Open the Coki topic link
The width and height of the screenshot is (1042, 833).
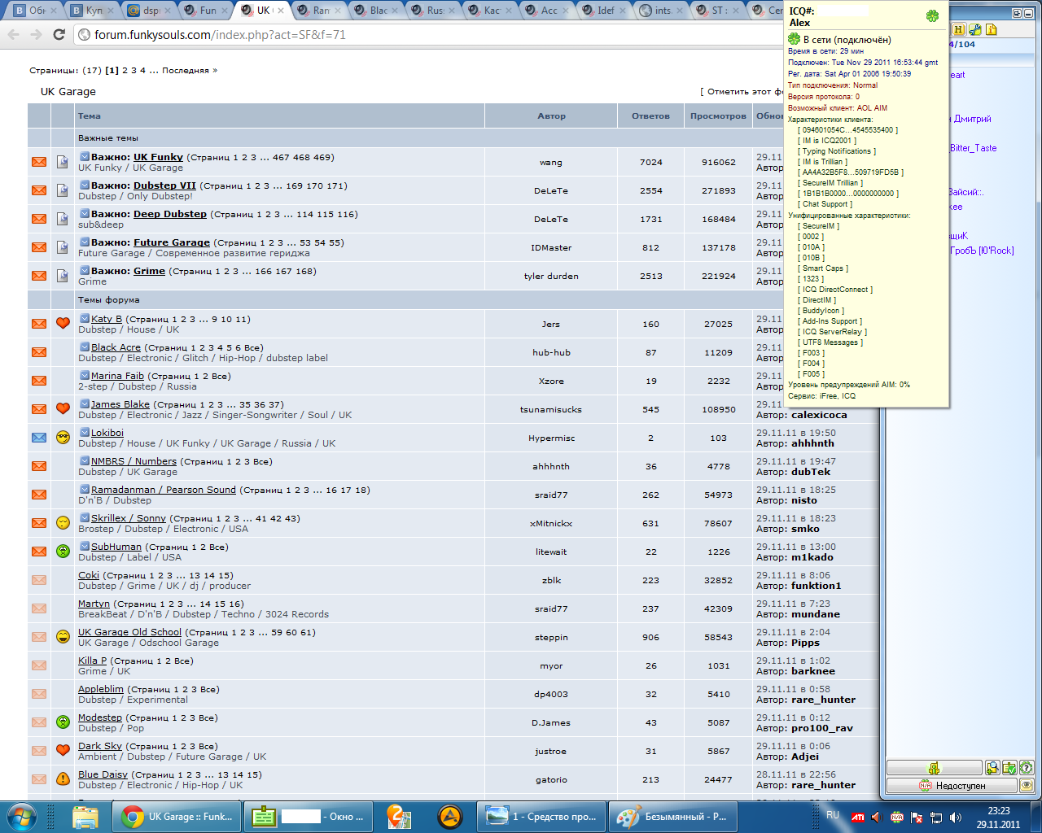[x=89, y=575]
